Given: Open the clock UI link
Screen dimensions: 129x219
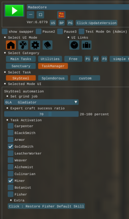Looking at the screenshot, I should point(74,45).
